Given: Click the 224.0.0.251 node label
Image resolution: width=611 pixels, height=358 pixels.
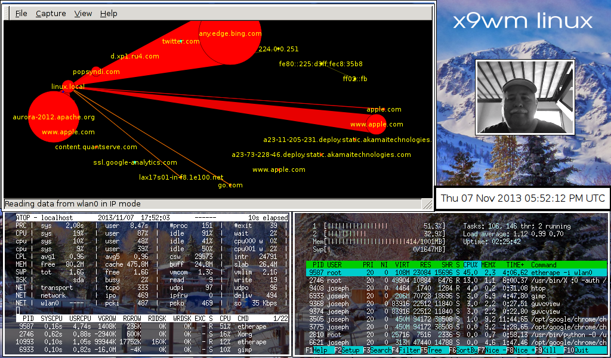Looking at the screenshot, I should (279, 49).
